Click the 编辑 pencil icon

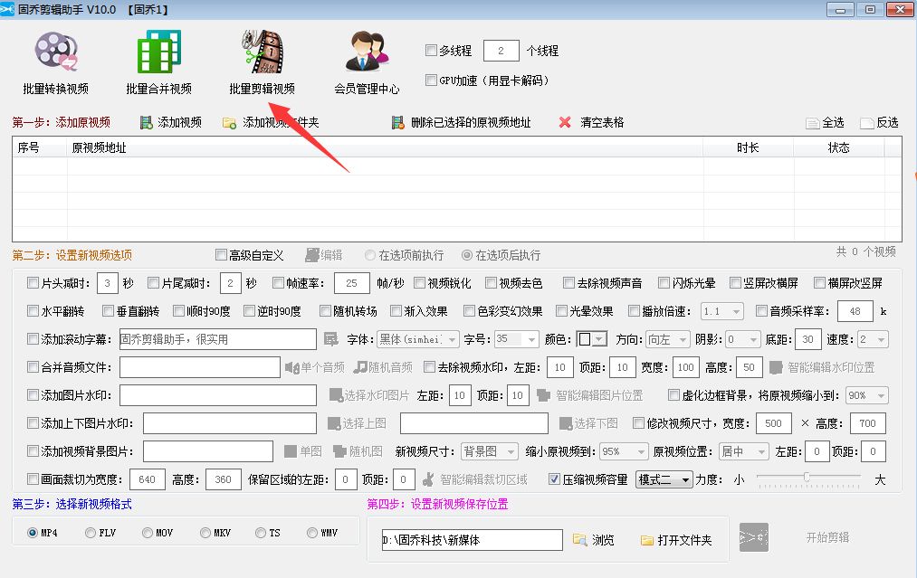coord(311,255)
